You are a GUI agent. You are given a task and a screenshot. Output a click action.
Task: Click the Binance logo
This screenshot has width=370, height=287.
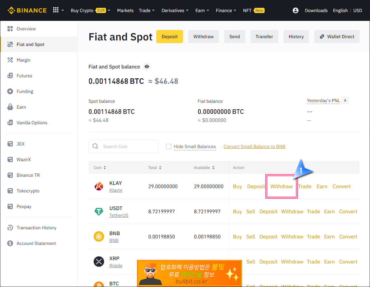[x=27, y=10]
